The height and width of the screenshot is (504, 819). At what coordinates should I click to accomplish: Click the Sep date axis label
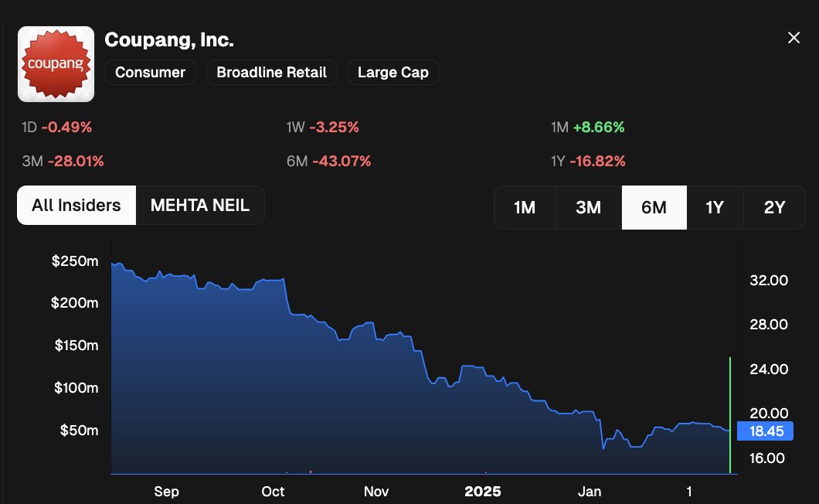(167, 492)
